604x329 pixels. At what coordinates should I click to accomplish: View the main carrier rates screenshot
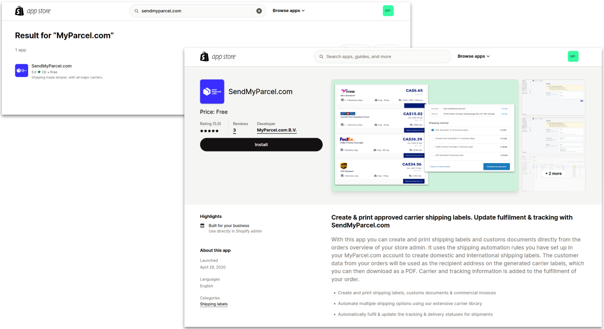(424, 135)
